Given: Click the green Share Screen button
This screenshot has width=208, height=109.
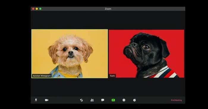Looking at the screenshot, I should click(x=113, y=100).
